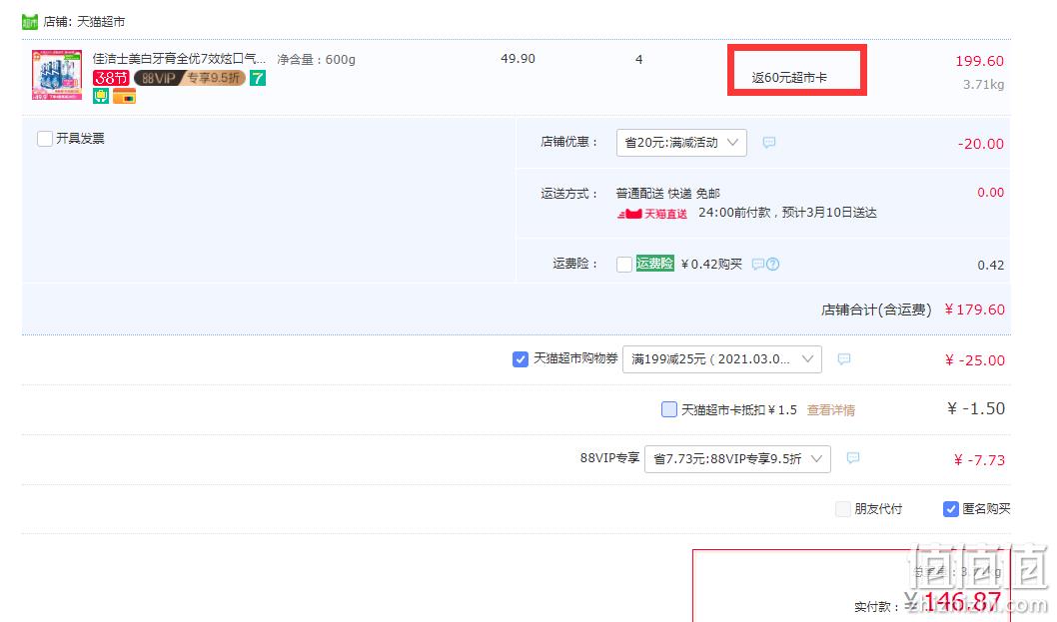The height and width of the screenshot is (622, 1057).
Task: Click the message icon beside coupon dropdown
Action: tap(844, 359)
